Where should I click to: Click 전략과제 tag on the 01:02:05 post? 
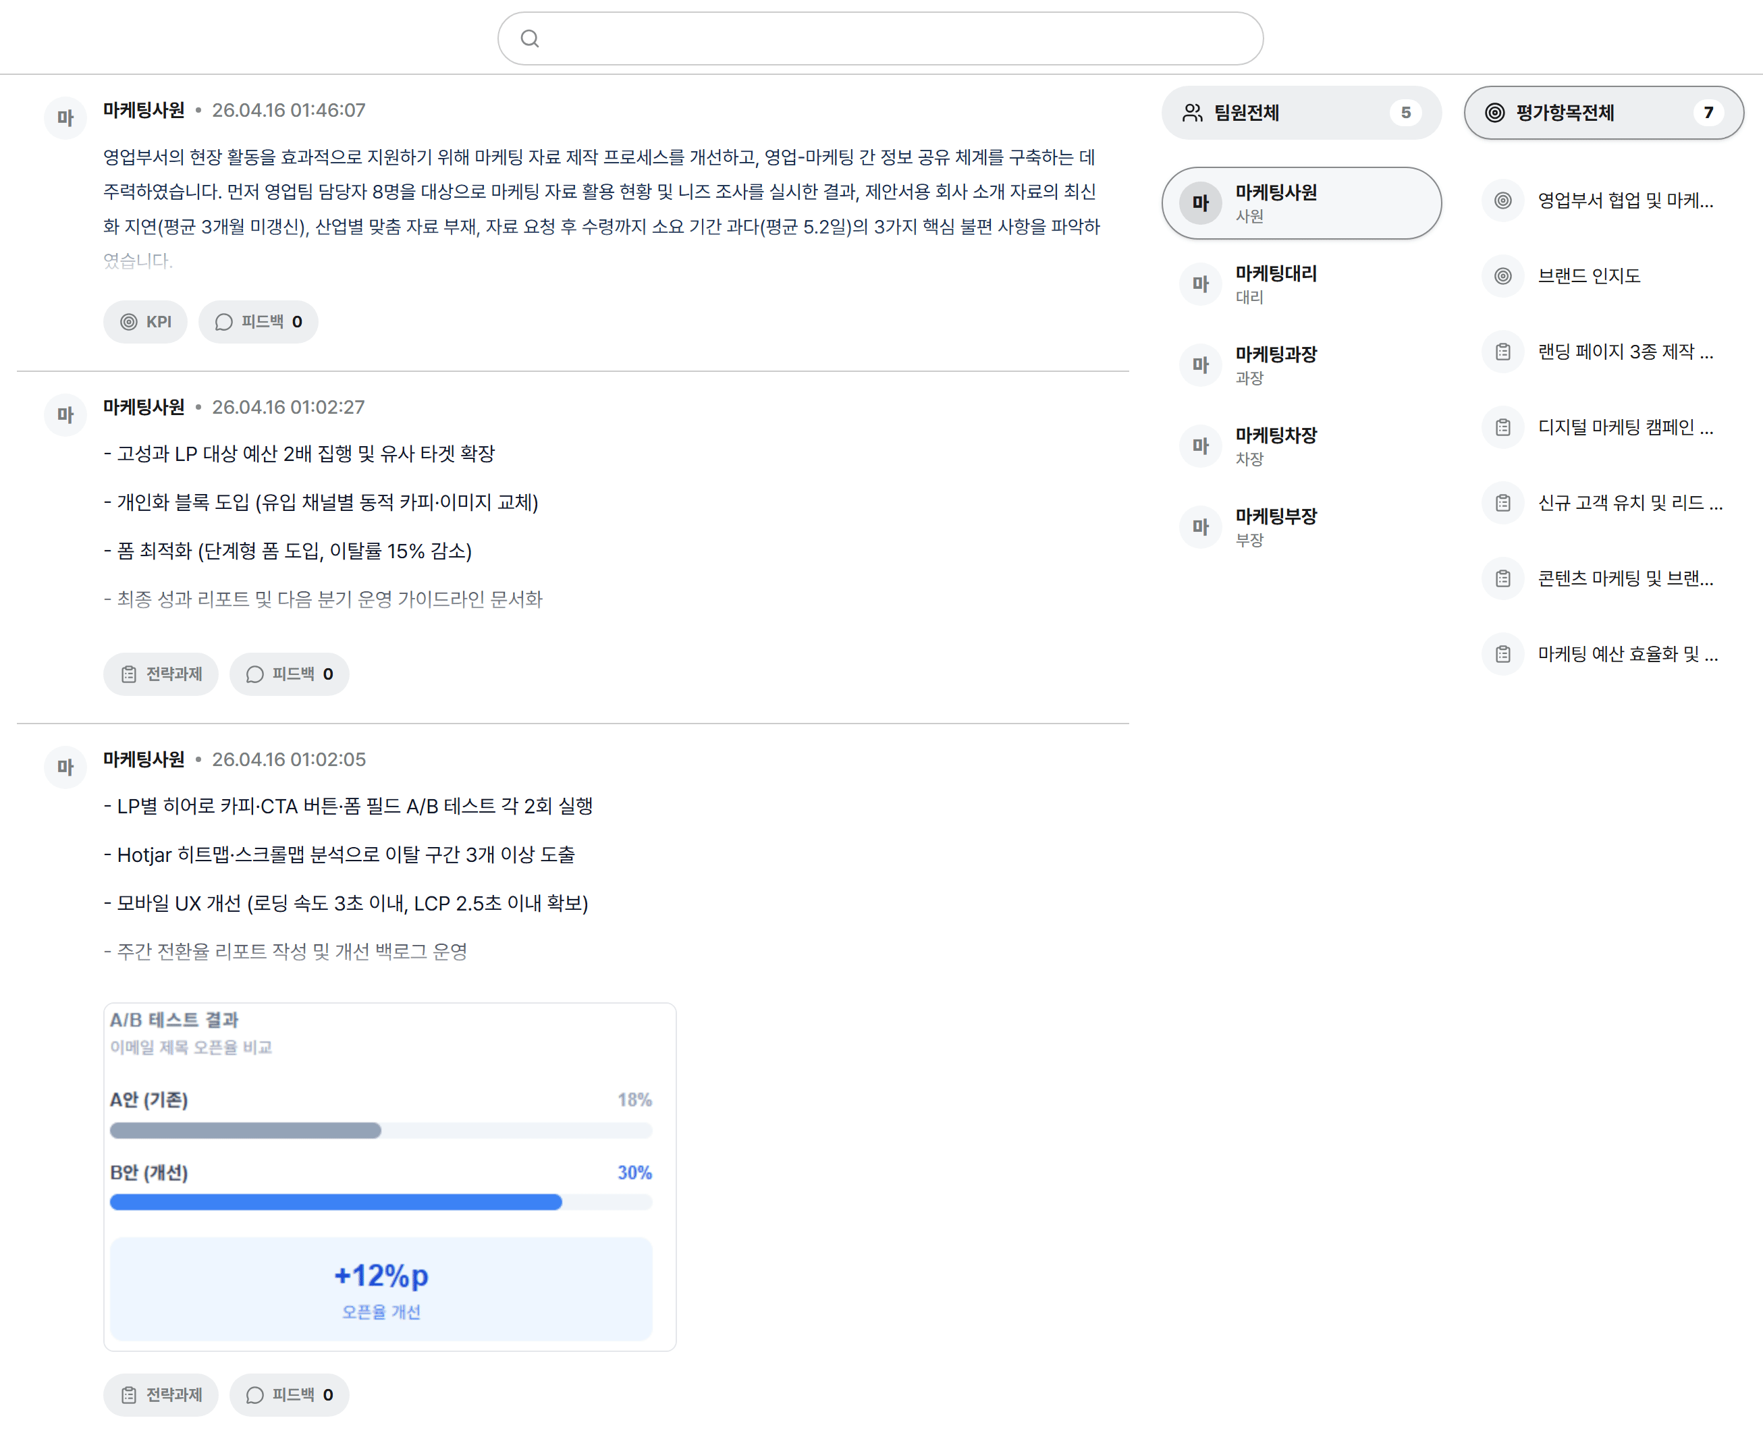click(161, 1395)
